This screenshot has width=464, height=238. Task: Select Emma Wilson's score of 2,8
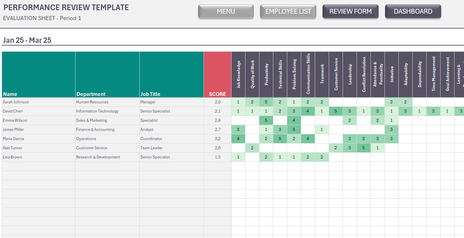click(217, 120)
